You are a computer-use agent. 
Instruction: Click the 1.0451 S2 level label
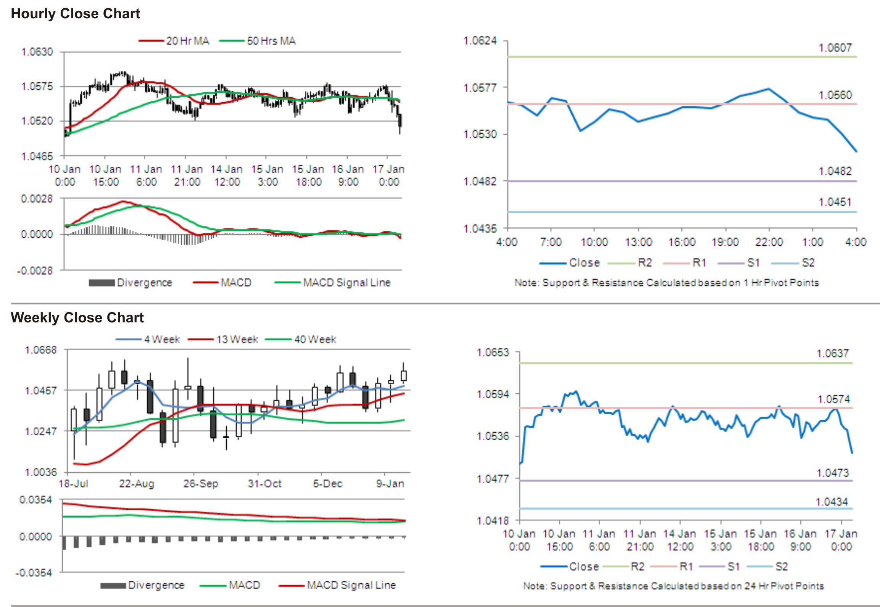pyautogui.click(x=835, y=202)
